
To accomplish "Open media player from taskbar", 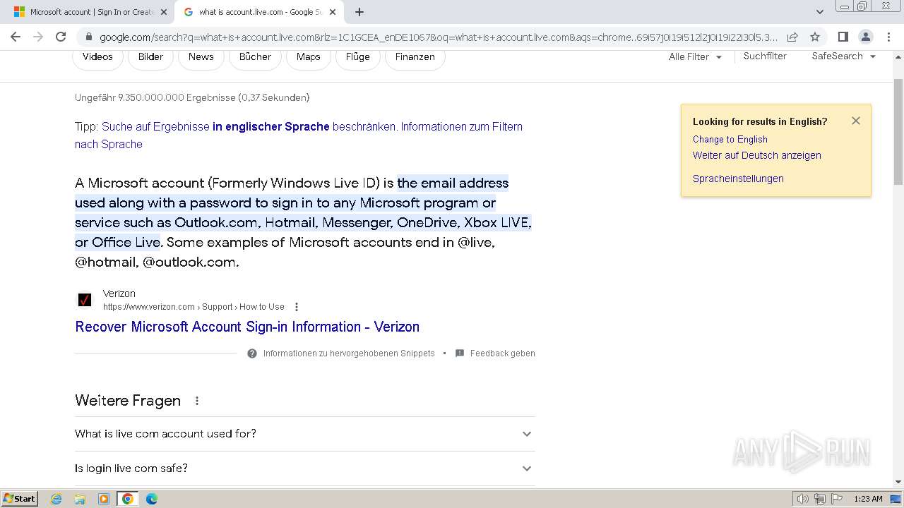I will pyautogui.click(x=104, y=499).
